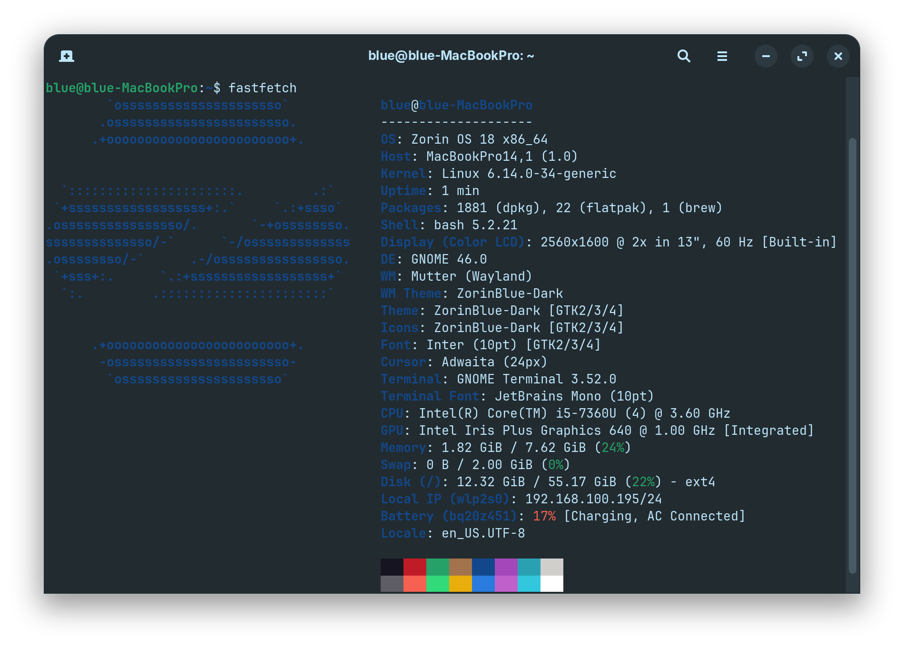The width and height of the screenshot is (904, 647).
Task: Click the dark purple color block
Action: 506,567
